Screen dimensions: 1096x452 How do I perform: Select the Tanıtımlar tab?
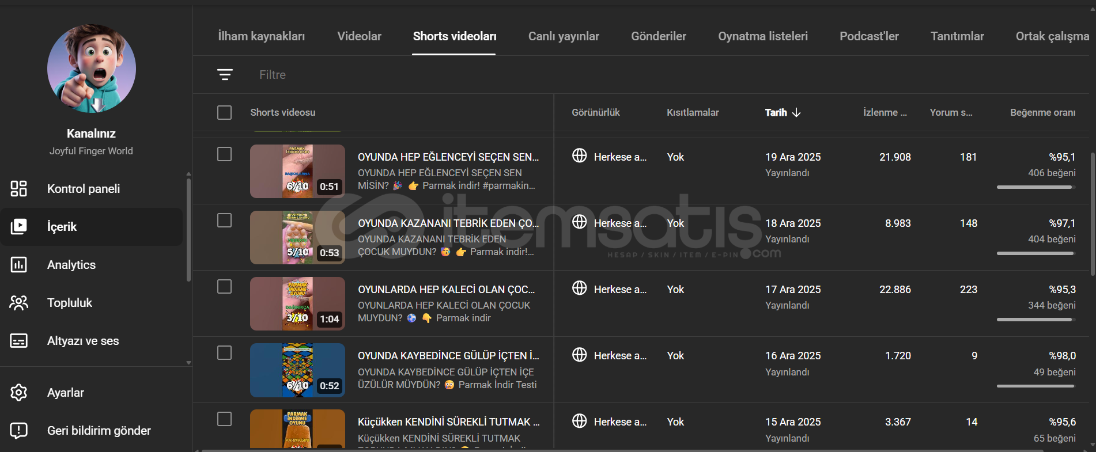point(957,36)
